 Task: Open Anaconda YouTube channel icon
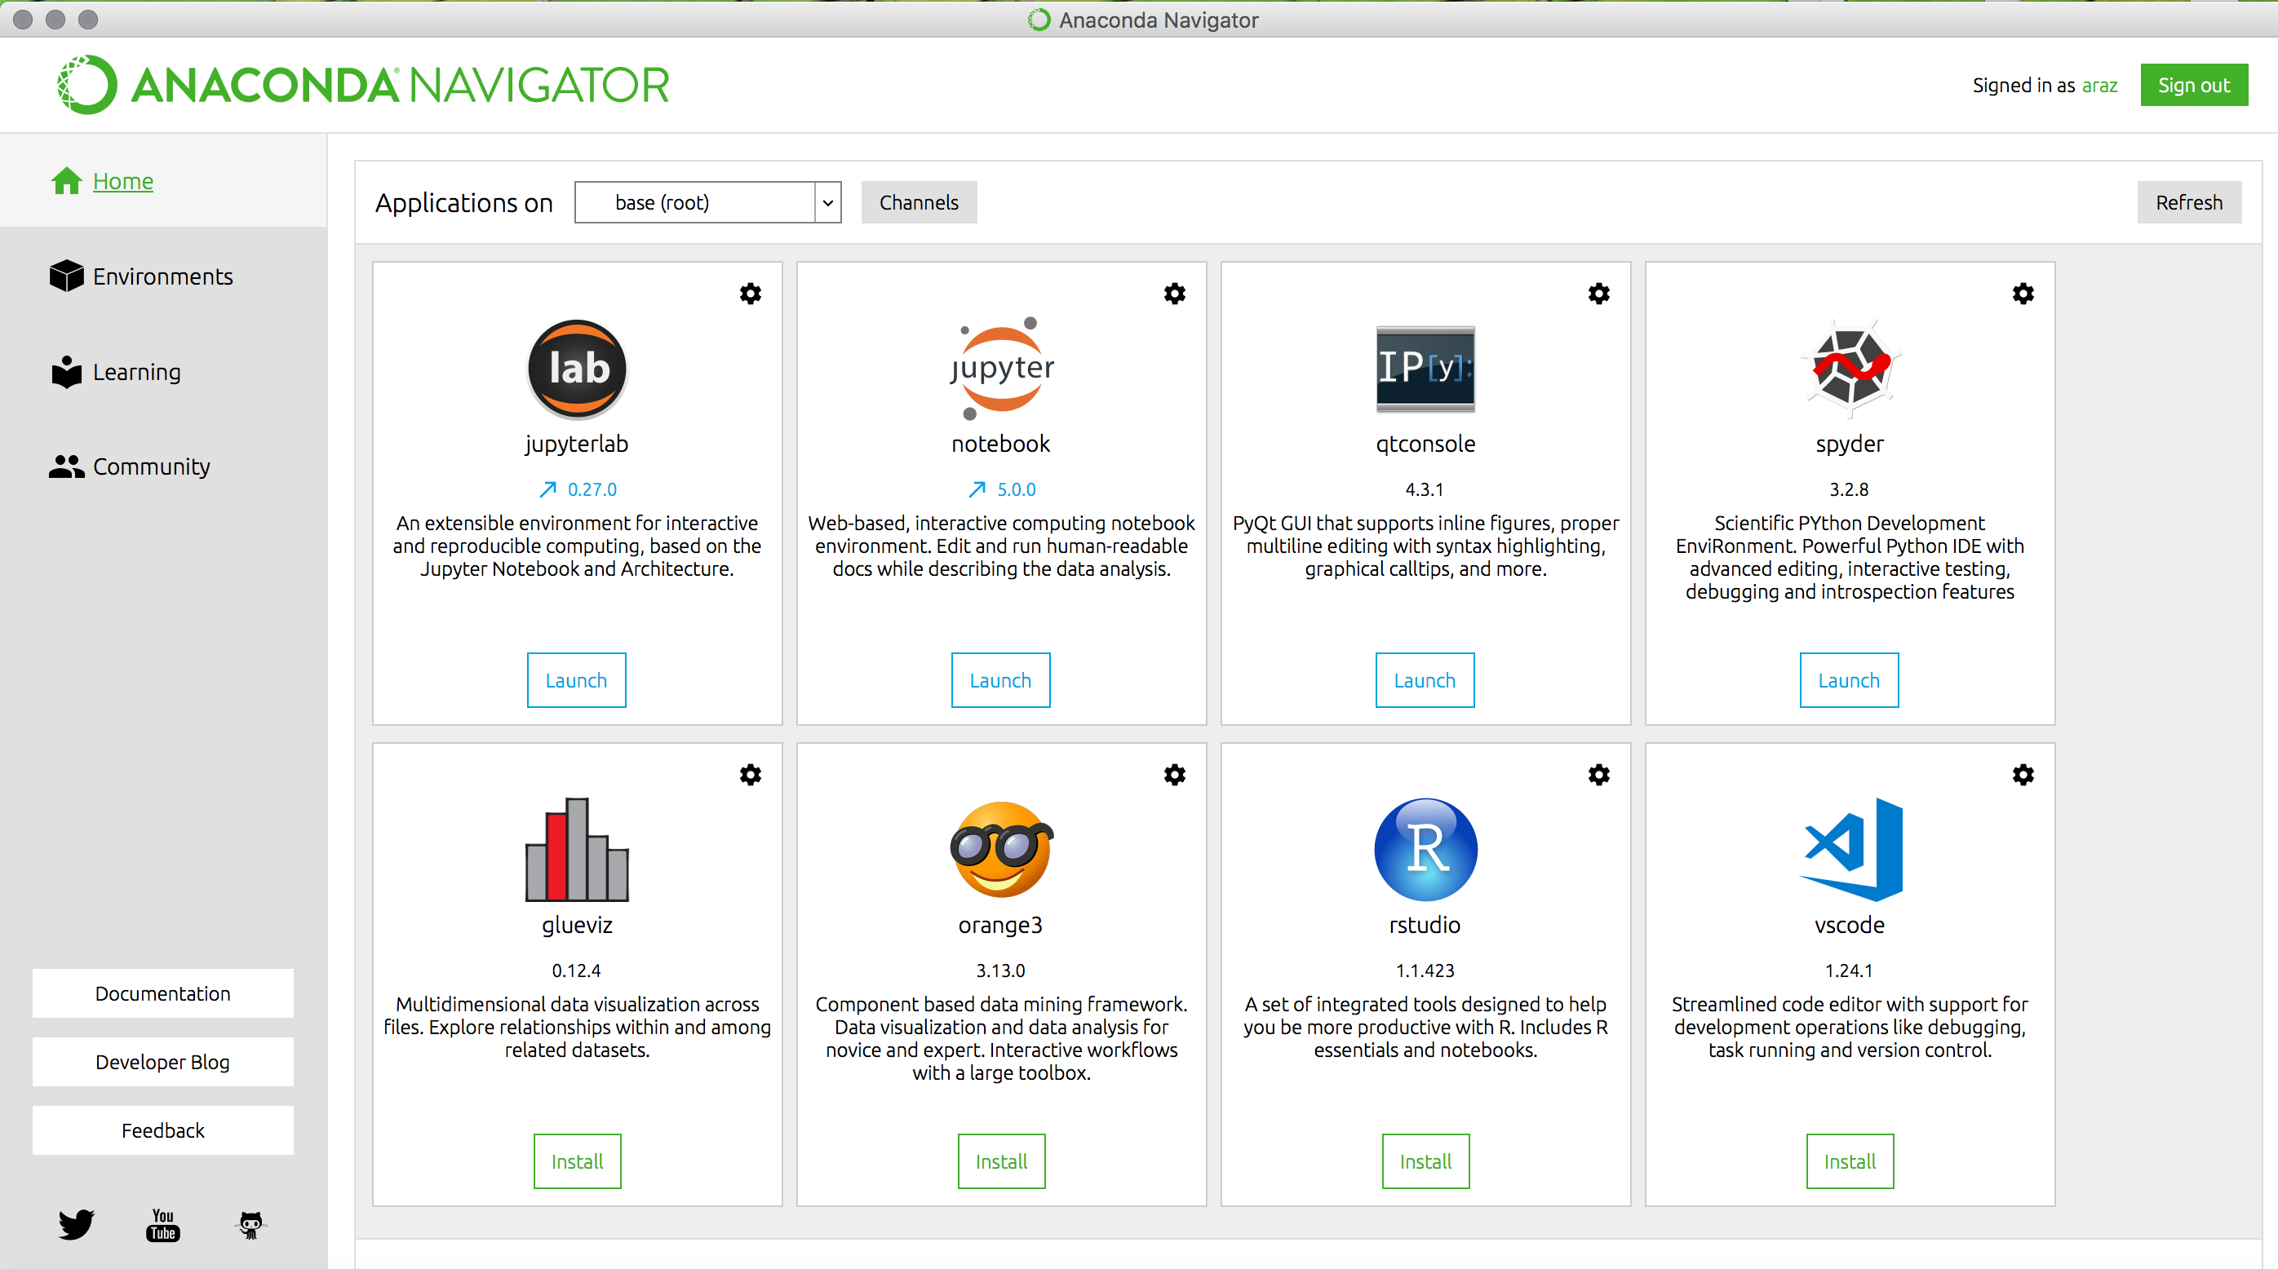(x=162, y=1225)
